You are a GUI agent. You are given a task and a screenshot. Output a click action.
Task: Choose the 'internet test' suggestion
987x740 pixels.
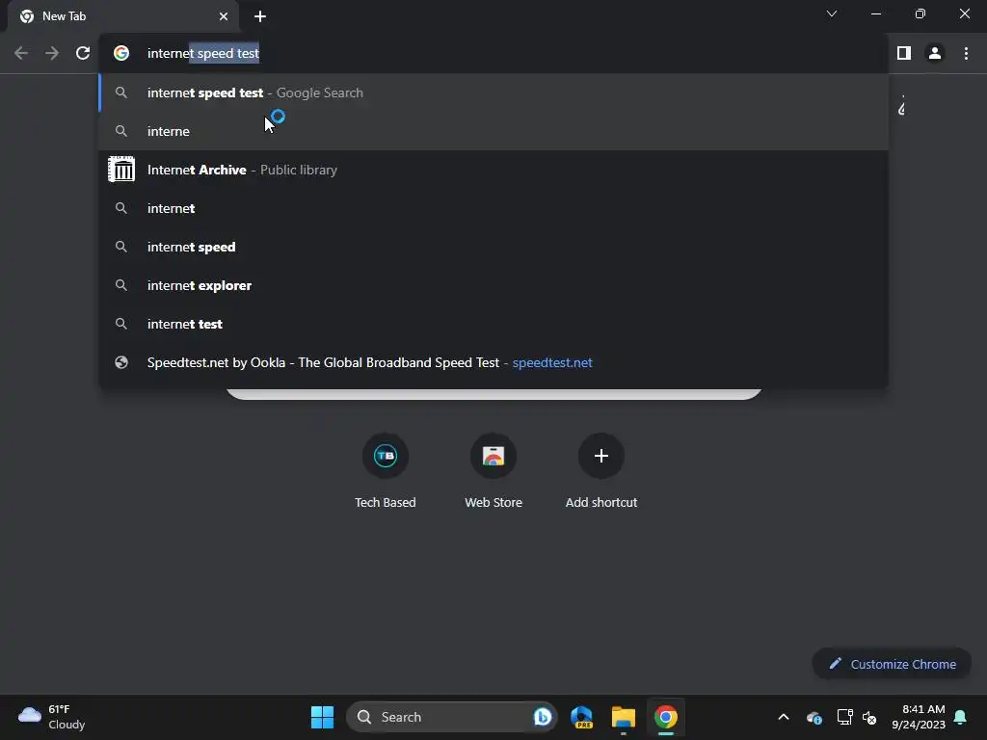(x=493, y=324)
